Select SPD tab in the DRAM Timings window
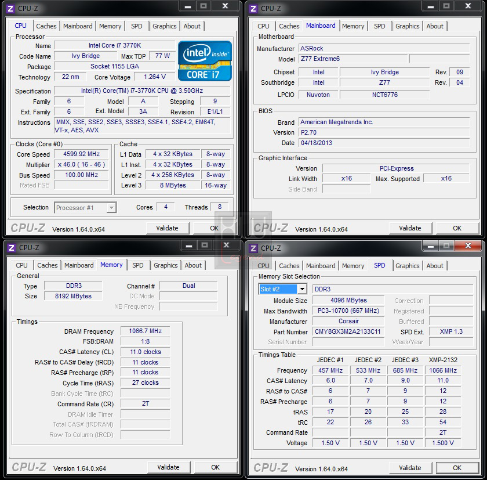The width and height of the screenshot is (487, 480). [138, 265]
